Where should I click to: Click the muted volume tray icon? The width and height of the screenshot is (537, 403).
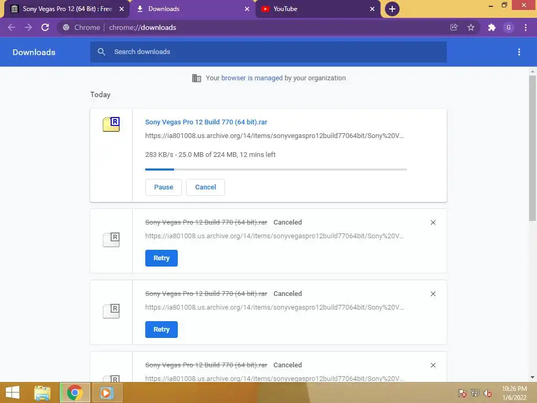pos(488,393)
